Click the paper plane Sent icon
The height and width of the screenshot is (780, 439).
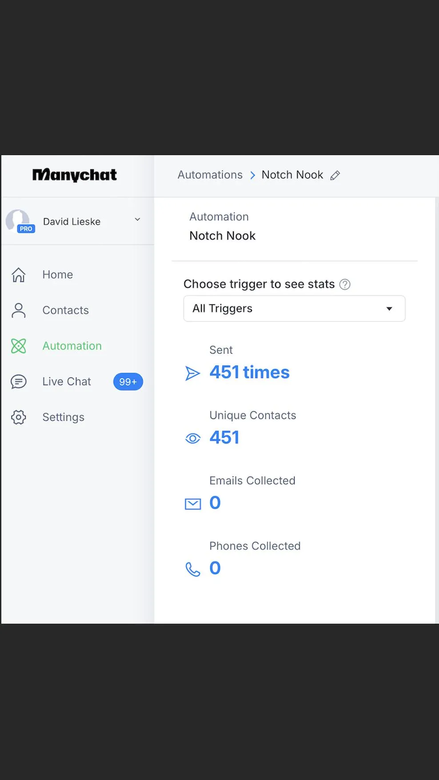coord(192,373)
